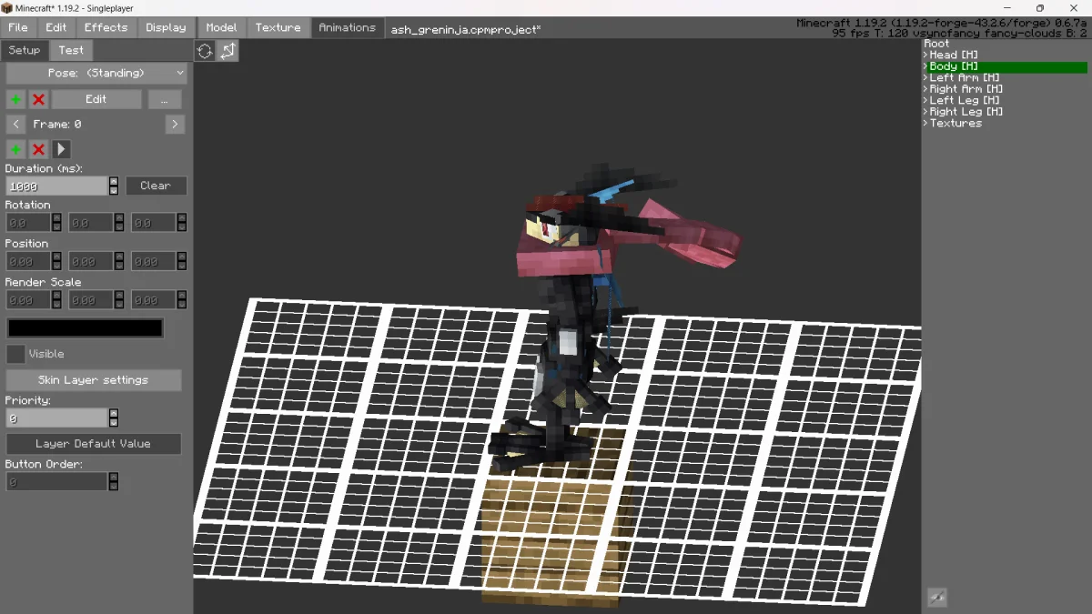Open the Pose (Standing) dropdown
Screen dimensions: 1092x614
(96, 73)
